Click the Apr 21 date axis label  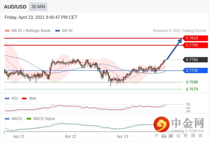pos(19,137)
